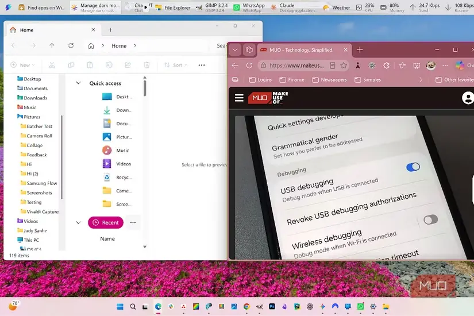The image size is (474, 316).
Task: Select Screenshots folder in navigation pane
Action: coord(36,192)
